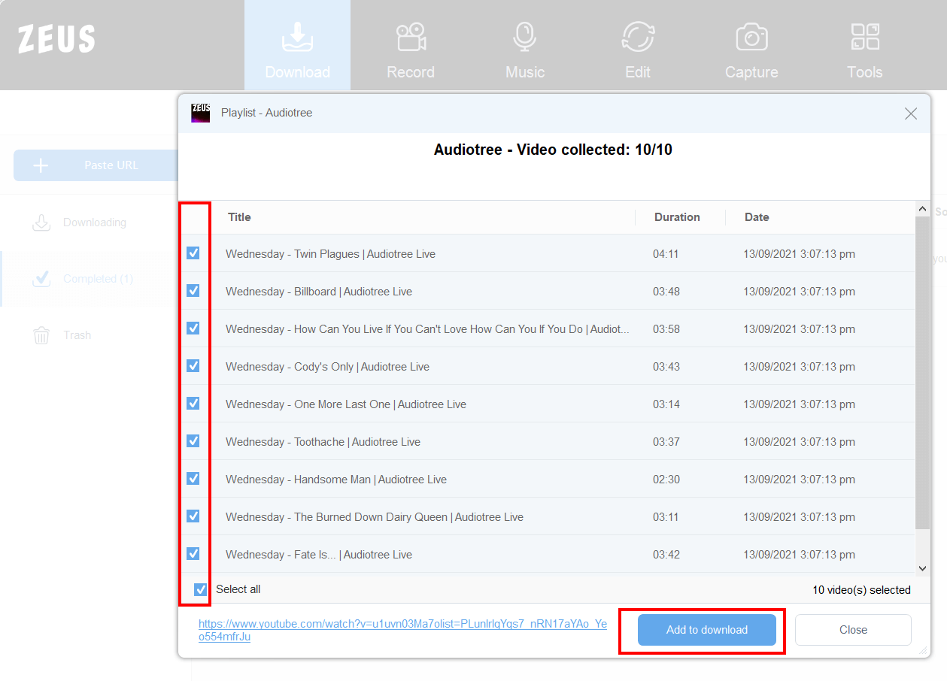
Task: Open the Music microphone icon
Action: pos(524,37)
